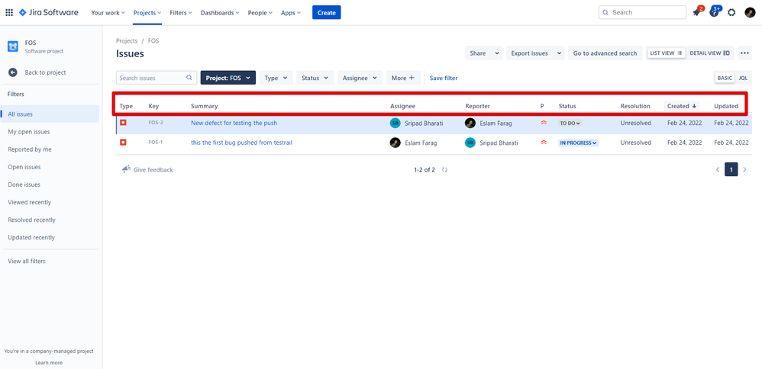Expand the Project: FOS filter dropdown
762x369 pixels.
[x=228, y=78]
